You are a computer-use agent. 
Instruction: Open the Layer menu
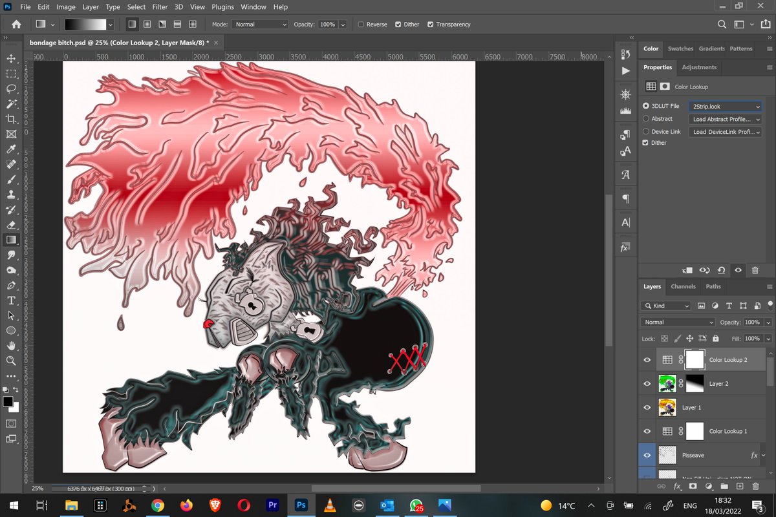pos(91,7)
